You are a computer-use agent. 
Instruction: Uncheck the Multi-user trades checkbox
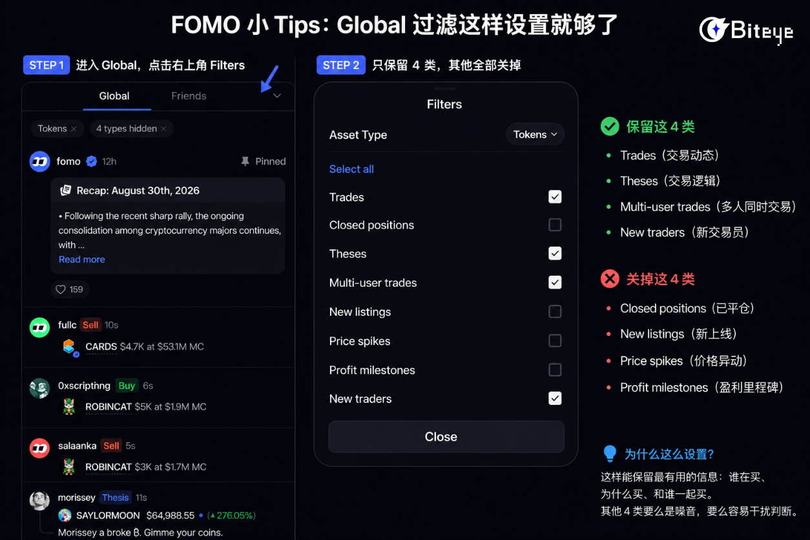(x=555, y=282)
